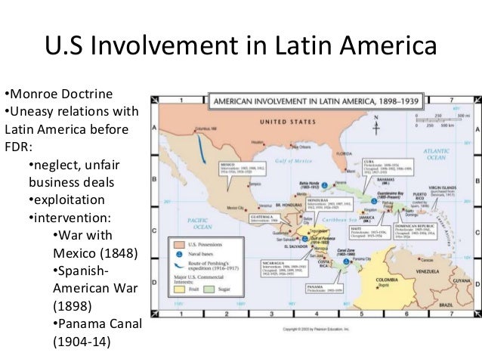Viewport: 482px width, 362px height.
Task: Click the 'UNITED STATES' map label
Action: [288, 122]
